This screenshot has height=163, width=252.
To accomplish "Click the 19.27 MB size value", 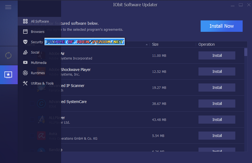I will pos(159,88).
